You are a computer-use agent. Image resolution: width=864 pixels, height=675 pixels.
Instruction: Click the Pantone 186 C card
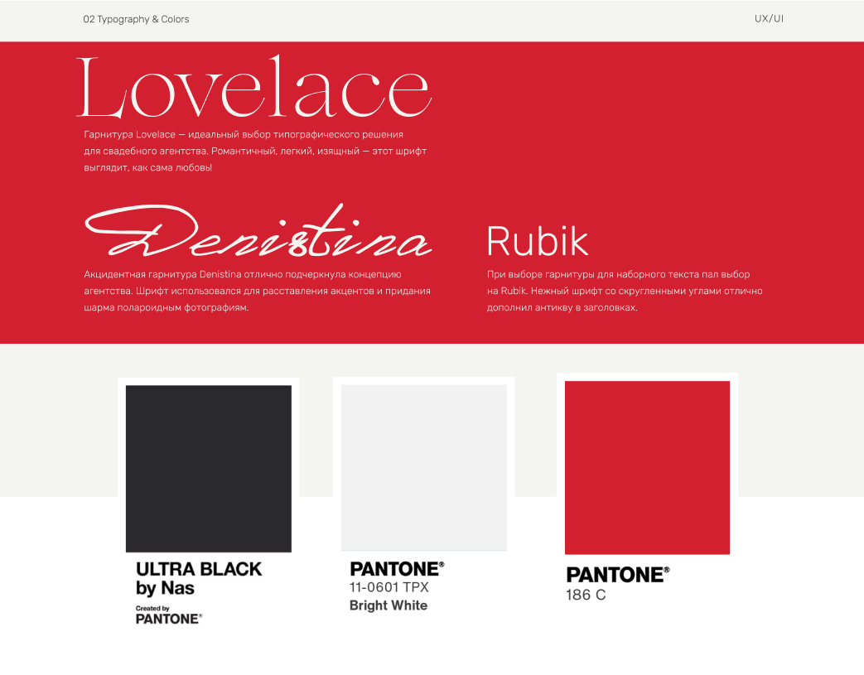tap(647, 509)
